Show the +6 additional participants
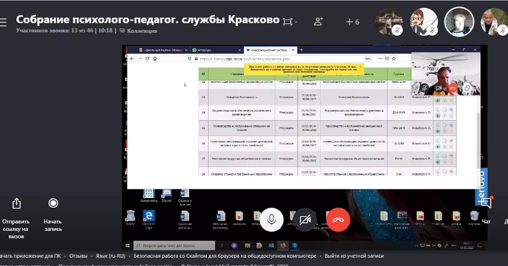508x266 pixels. 353,22
